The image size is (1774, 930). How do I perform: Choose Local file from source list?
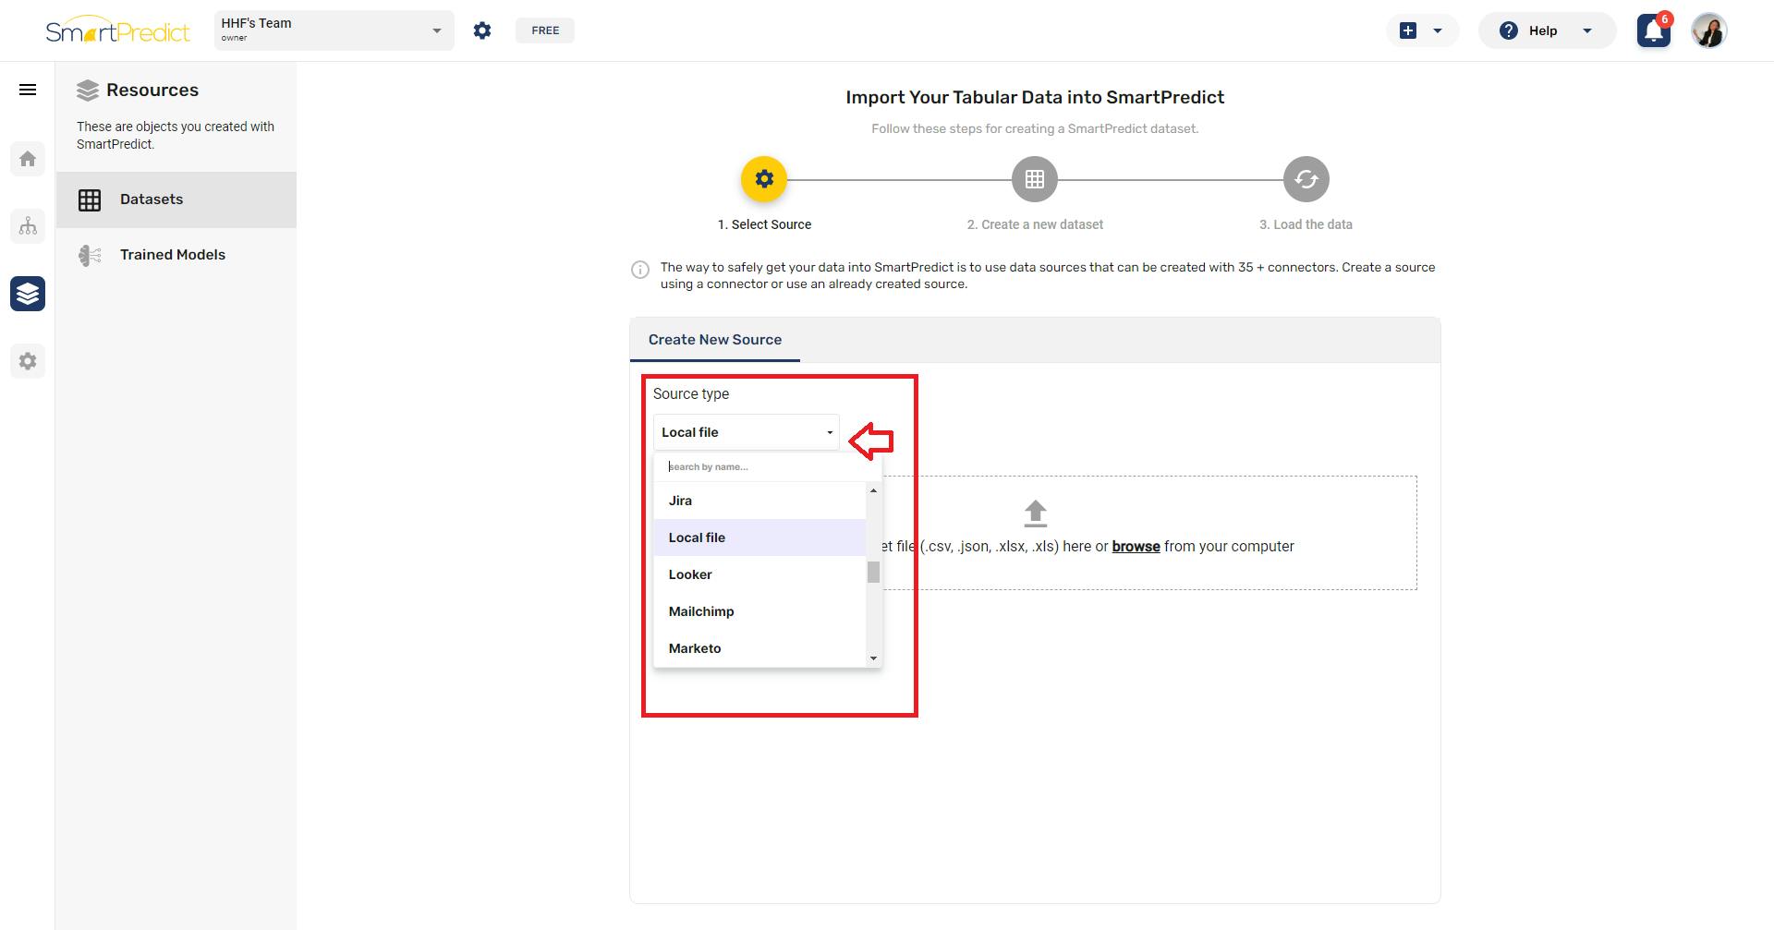tap(759, 537)
